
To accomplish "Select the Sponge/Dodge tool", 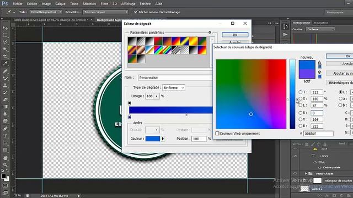I will [x=5, y=121].
